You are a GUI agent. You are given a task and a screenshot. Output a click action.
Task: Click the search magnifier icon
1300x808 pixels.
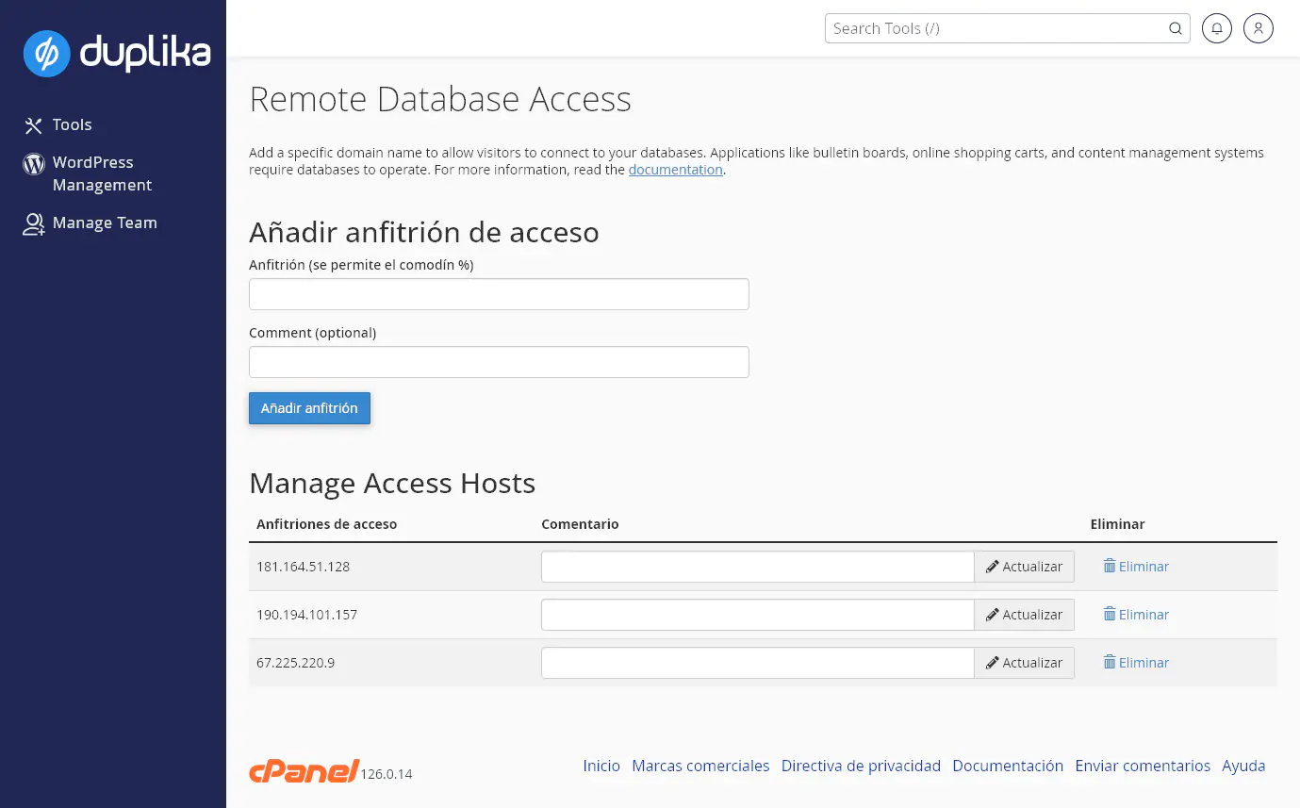click(1175, 28)
